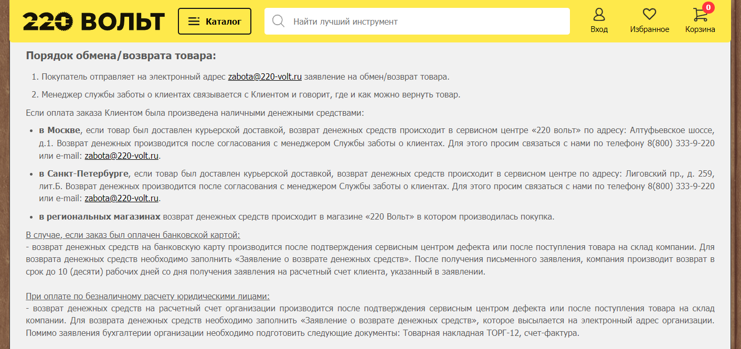Viewport: 741px width, 349px height.
Task: Click the Избранное label
Action: 650,29
